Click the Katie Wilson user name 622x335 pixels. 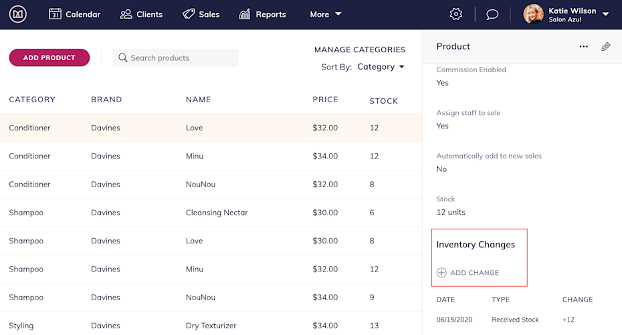572,11
